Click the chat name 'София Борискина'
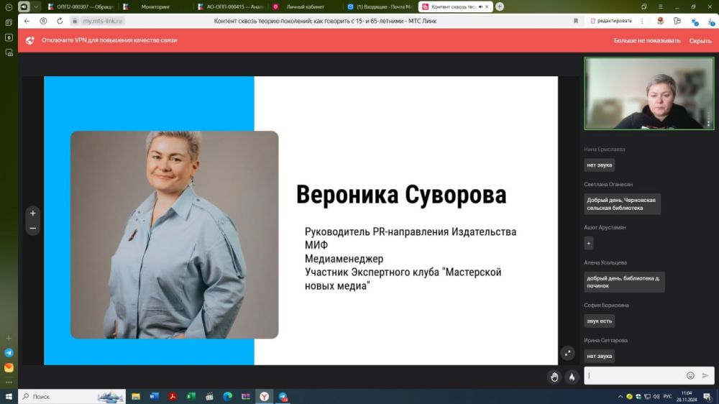 click(606, 306)
